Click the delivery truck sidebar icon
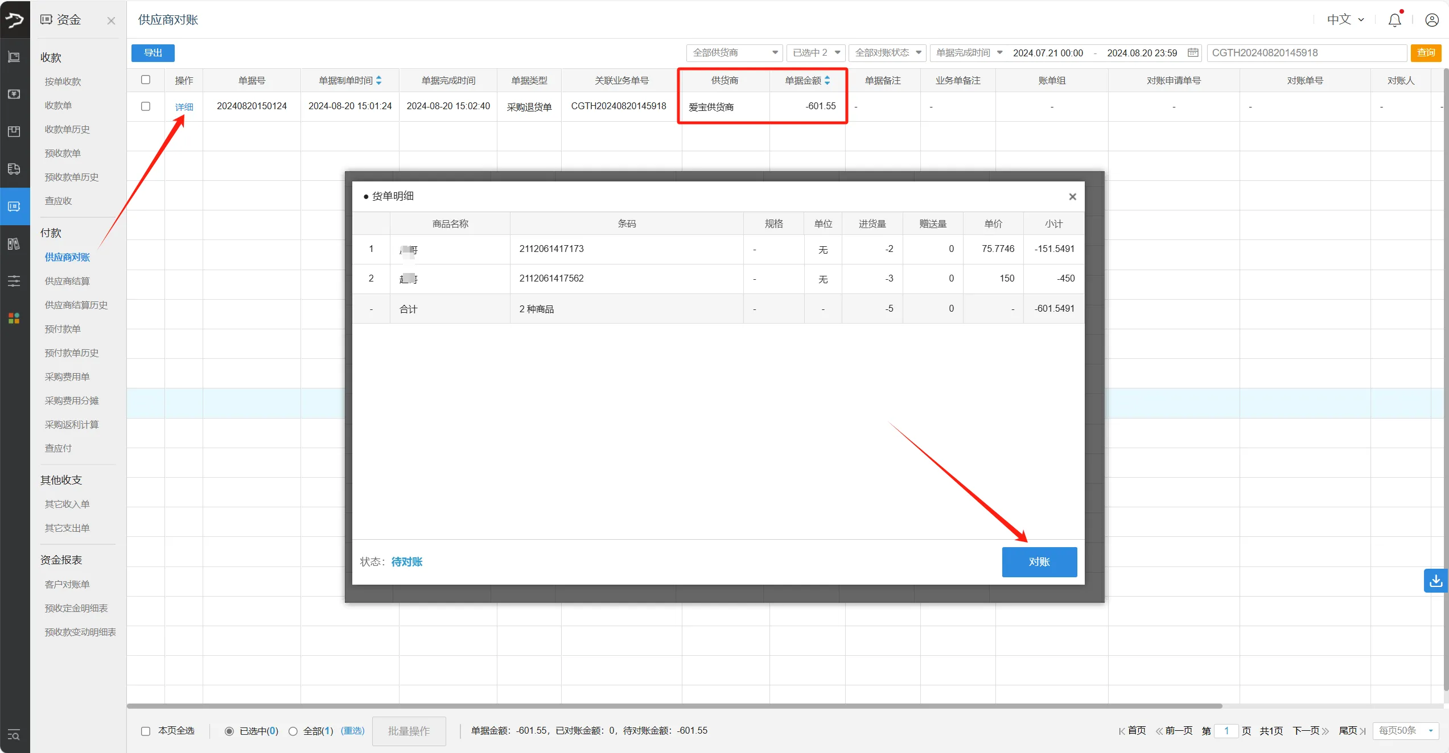1449x753 pixels. [x=14, y=169]
